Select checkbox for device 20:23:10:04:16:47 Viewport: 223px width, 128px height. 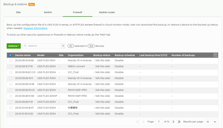10,108
